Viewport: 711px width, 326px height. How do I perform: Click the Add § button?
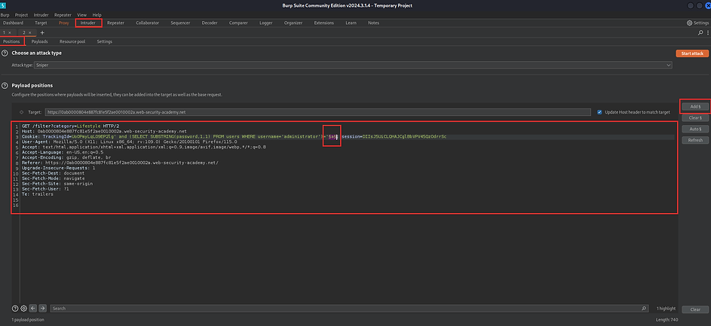[696, 106]
